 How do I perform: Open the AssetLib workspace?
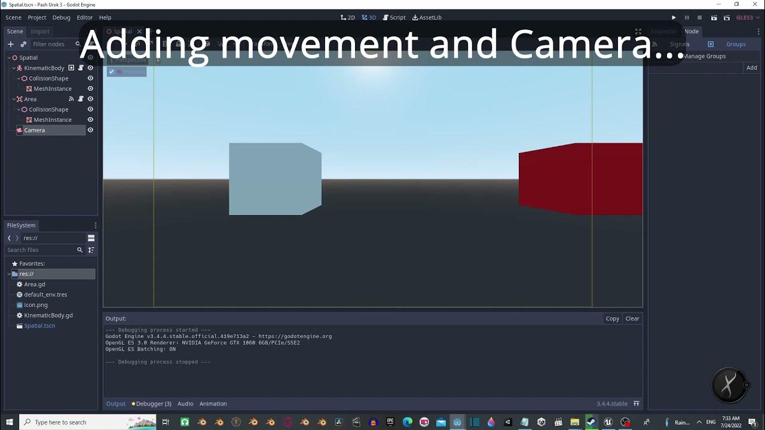(427, 18)
